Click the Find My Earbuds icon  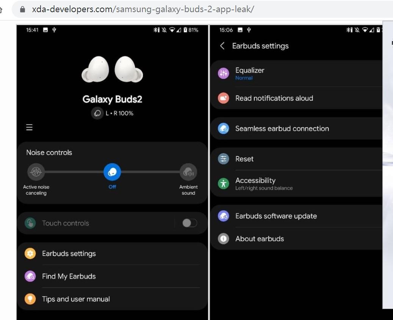pos(30,276)
